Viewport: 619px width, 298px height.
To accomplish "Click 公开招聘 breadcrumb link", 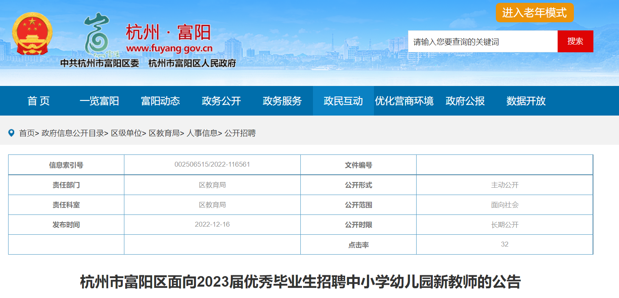I will (x=240, y=133).
